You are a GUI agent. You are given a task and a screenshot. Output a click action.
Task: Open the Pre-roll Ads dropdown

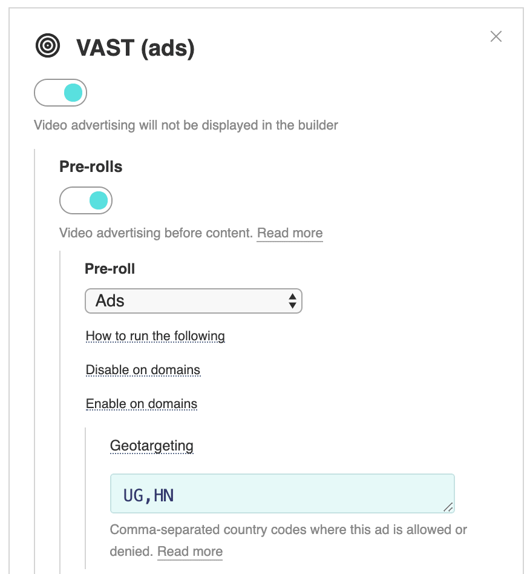tap(193, 301)
